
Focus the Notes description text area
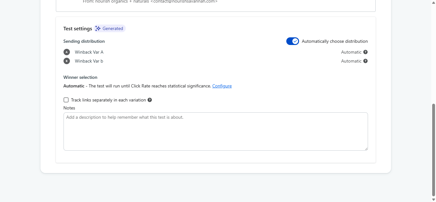(x=216, y=131)
